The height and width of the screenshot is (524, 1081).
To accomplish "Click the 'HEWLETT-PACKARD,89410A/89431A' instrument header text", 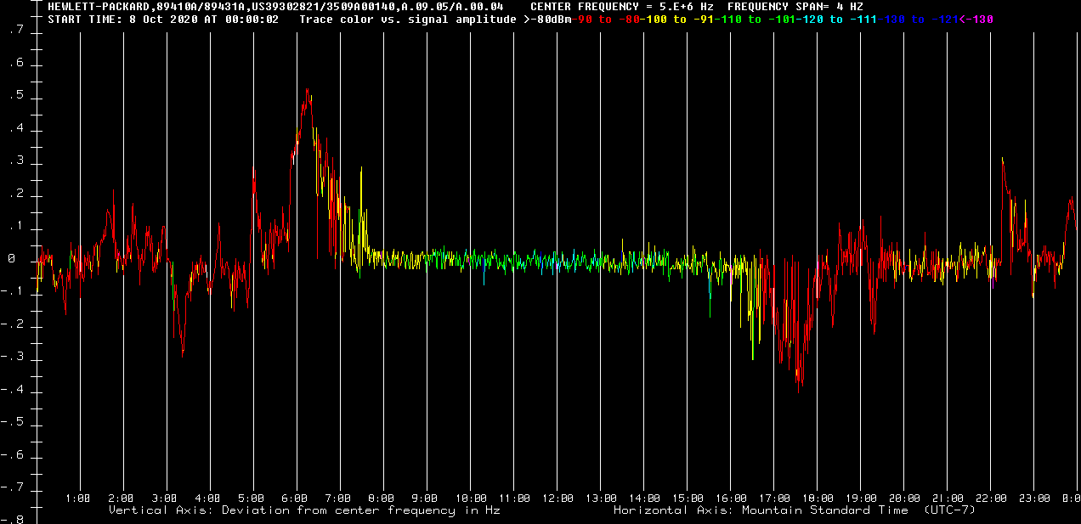I will 147,6.
